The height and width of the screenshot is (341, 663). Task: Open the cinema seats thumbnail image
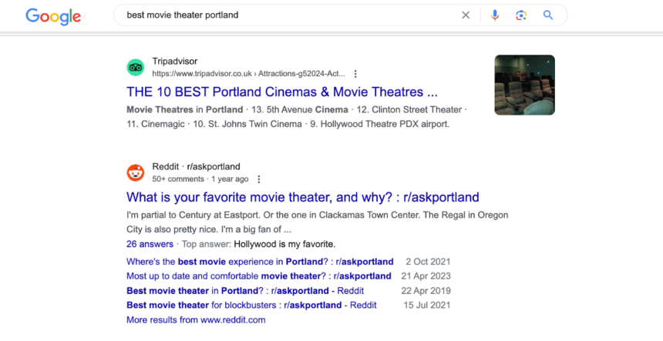pyautogui.click(x=525, y=85)
